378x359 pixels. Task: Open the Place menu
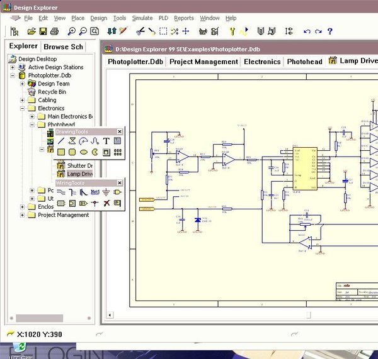point(78,18)
